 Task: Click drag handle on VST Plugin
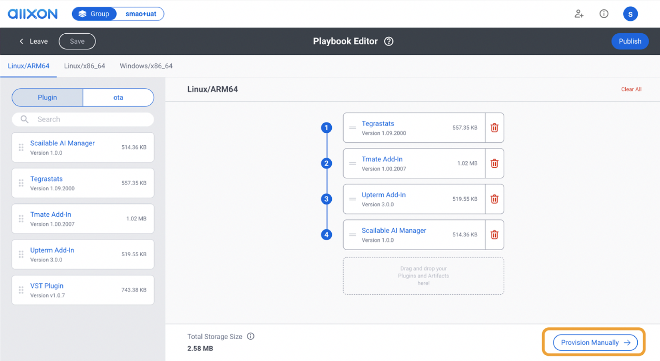[21, 290]
